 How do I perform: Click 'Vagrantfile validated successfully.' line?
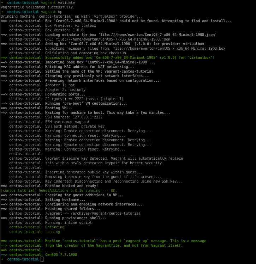click(x=38, y=7)
